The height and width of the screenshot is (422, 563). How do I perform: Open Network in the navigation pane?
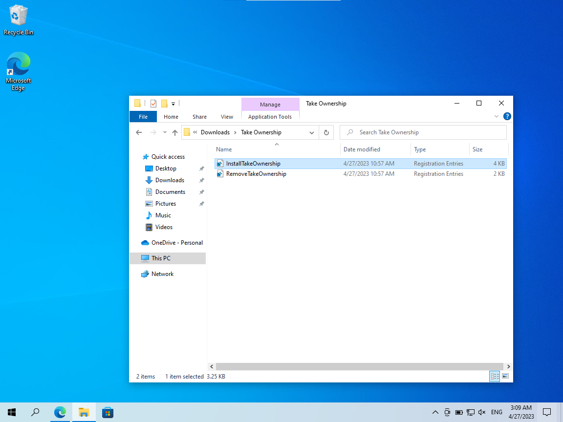(162, 274)
